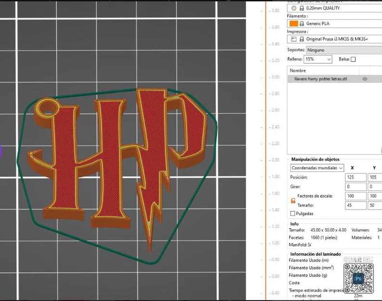Click the lock icon beside Original Prusa i3 MK3S
382x301 pixels.
302,39
